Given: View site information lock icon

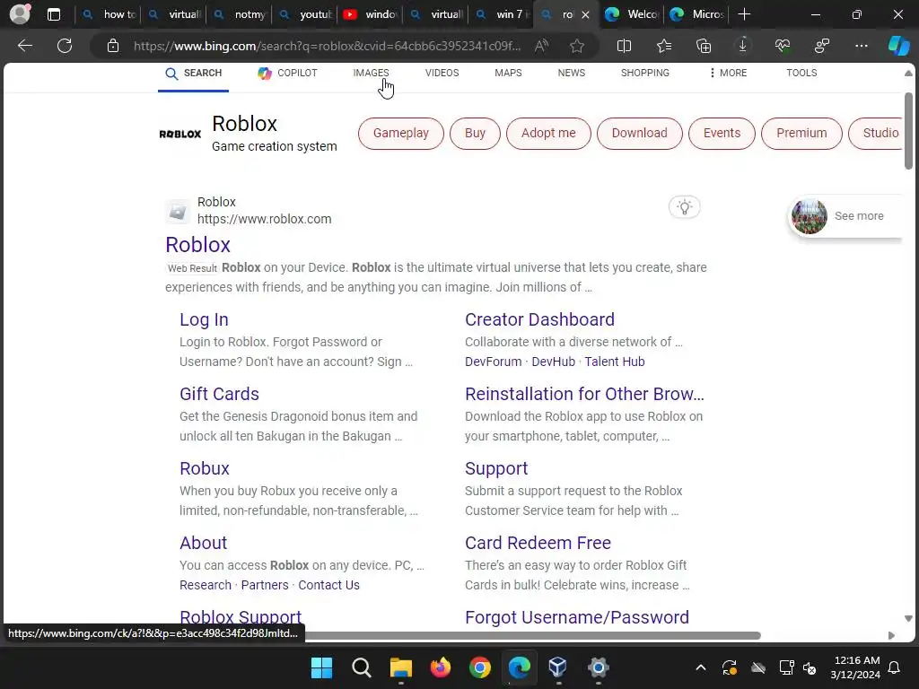Looking at the screenshot, I should click(112, 46).
